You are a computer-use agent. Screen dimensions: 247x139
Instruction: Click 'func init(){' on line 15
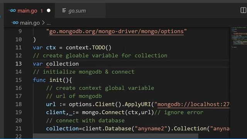[52, 80]
